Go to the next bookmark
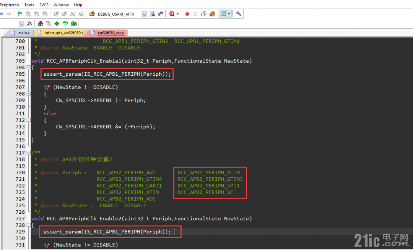This screenshot has height=250, width=413. click(x=37, y=14)
